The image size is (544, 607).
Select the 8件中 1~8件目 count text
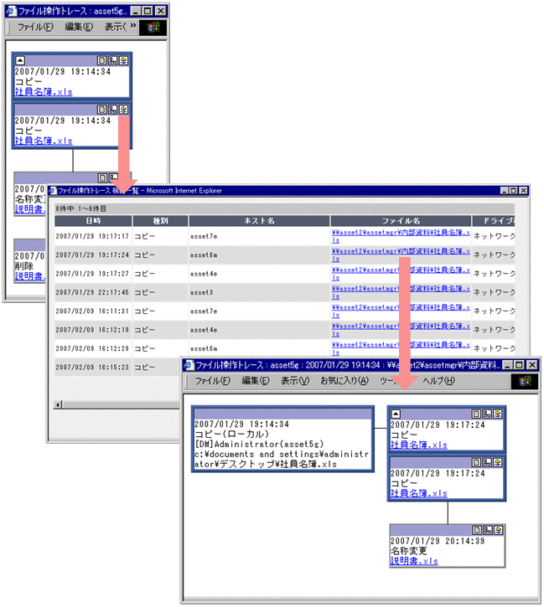(x=80, y=208)
